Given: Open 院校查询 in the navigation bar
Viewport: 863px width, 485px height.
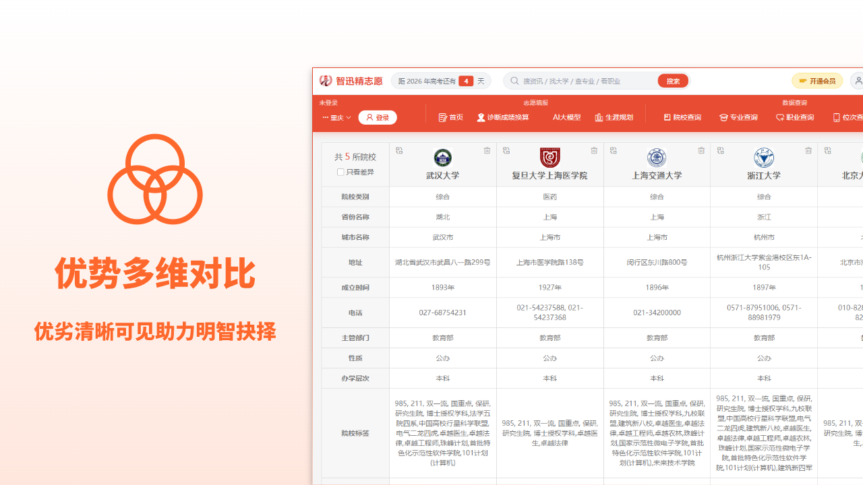Looking at the screenshot, I should point(682,117).
